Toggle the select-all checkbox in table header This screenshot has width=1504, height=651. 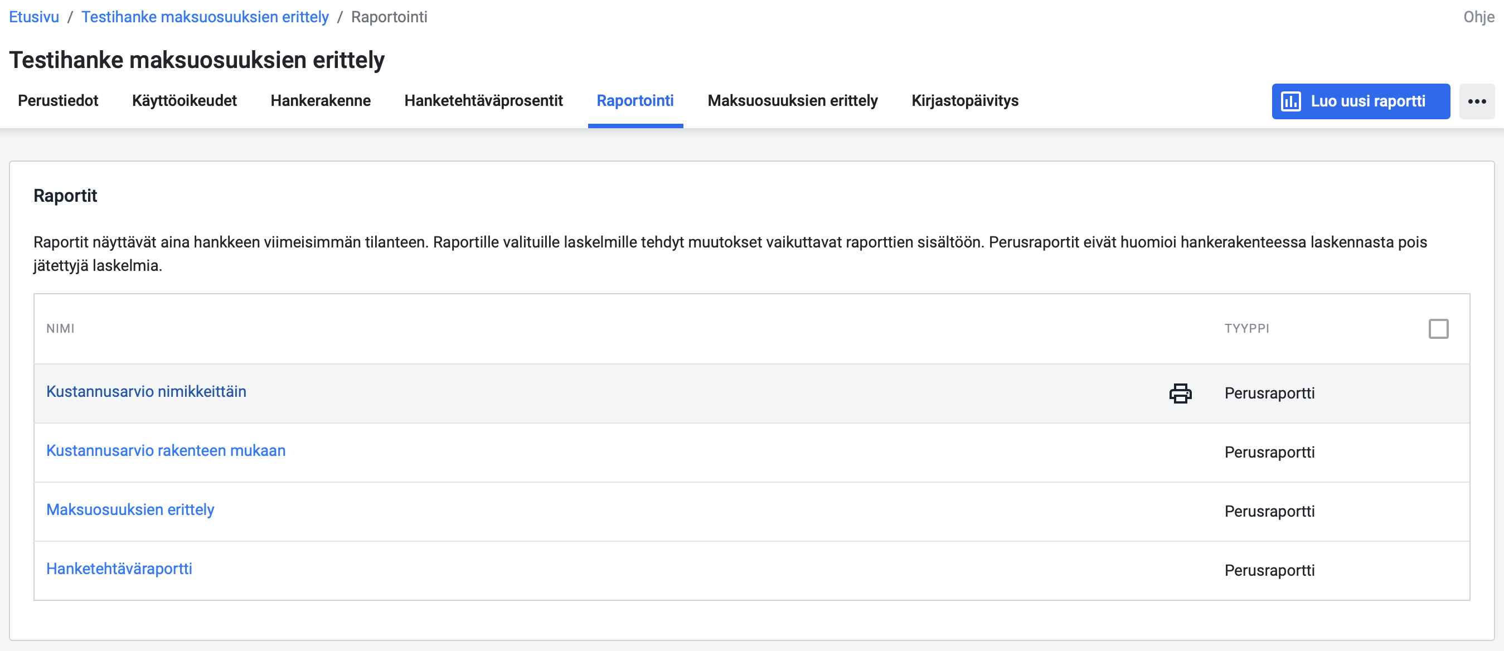1438,328
